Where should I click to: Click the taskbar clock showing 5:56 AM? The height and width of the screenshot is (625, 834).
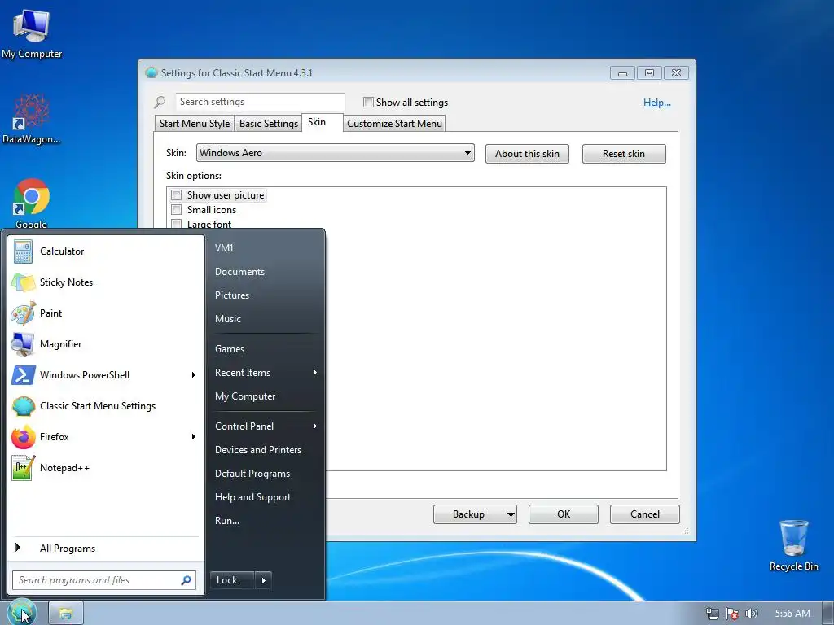[792, 614]
